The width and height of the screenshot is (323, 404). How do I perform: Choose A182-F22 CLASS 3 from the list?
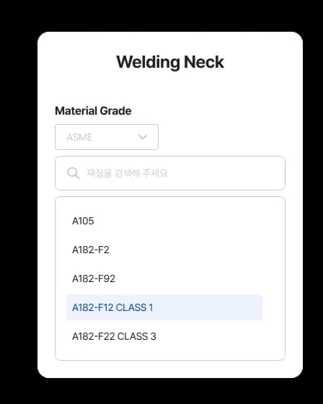pyautogui.click(x=164, y=336)
